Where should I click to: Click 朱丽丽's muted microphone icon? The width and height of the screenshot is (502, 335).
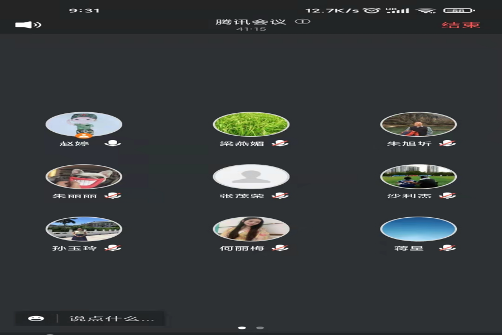113,196
